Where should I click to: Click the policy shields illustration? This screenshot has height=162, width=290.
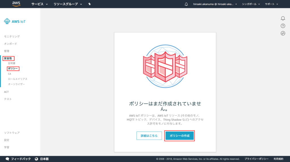tap(165, 66)
